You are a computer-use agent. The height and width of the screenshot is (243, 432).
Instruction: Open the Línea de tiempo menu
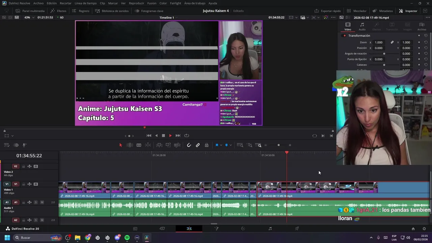(85, 3)
